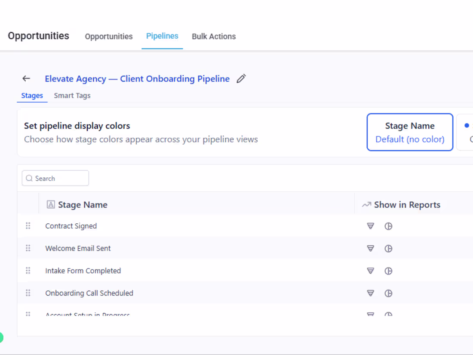Grab the drag handle for Intake Form Completed
Viewport: 473px width, 355px height.
28,271
